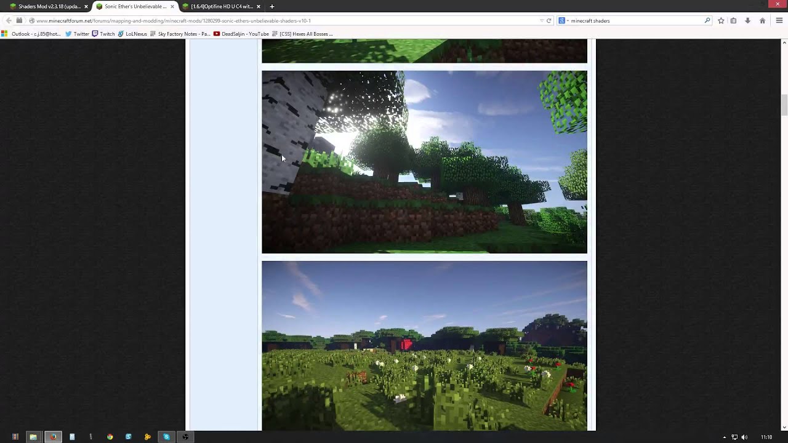This screenshot has width=788, height=443.
Task: Click the birch tree forest screenshot
Action: 424,162
